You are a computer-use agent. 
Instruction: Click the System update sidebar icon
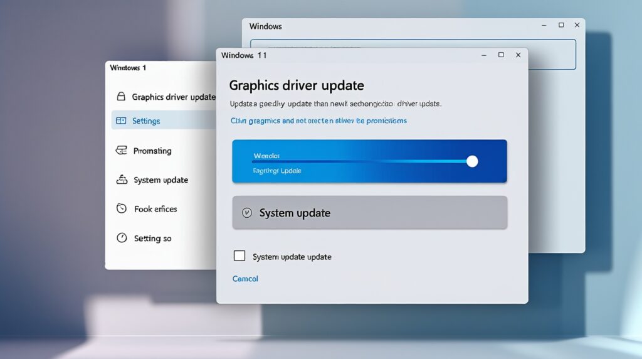pyautogui.click(x=122, y=179)
